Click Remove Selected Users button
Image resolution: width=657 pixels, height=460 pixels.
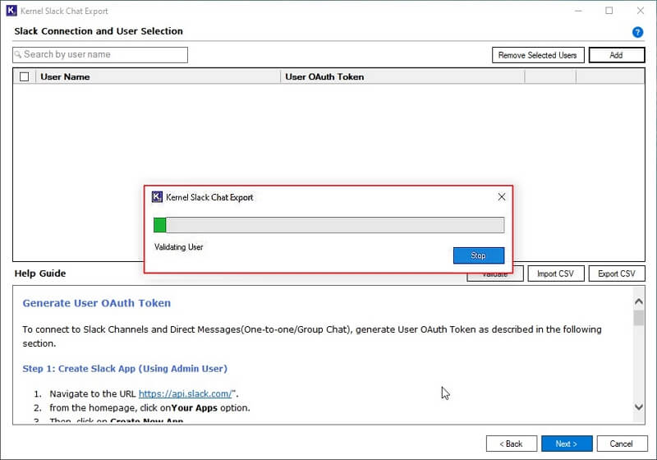pyautogui.click(x=538, y=55)
